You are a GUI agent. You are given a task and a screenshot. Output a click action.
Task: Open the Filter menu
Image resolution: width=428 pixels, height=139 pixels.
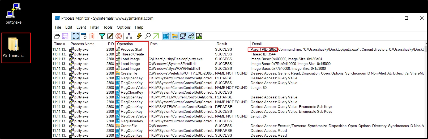coord(95,27)
